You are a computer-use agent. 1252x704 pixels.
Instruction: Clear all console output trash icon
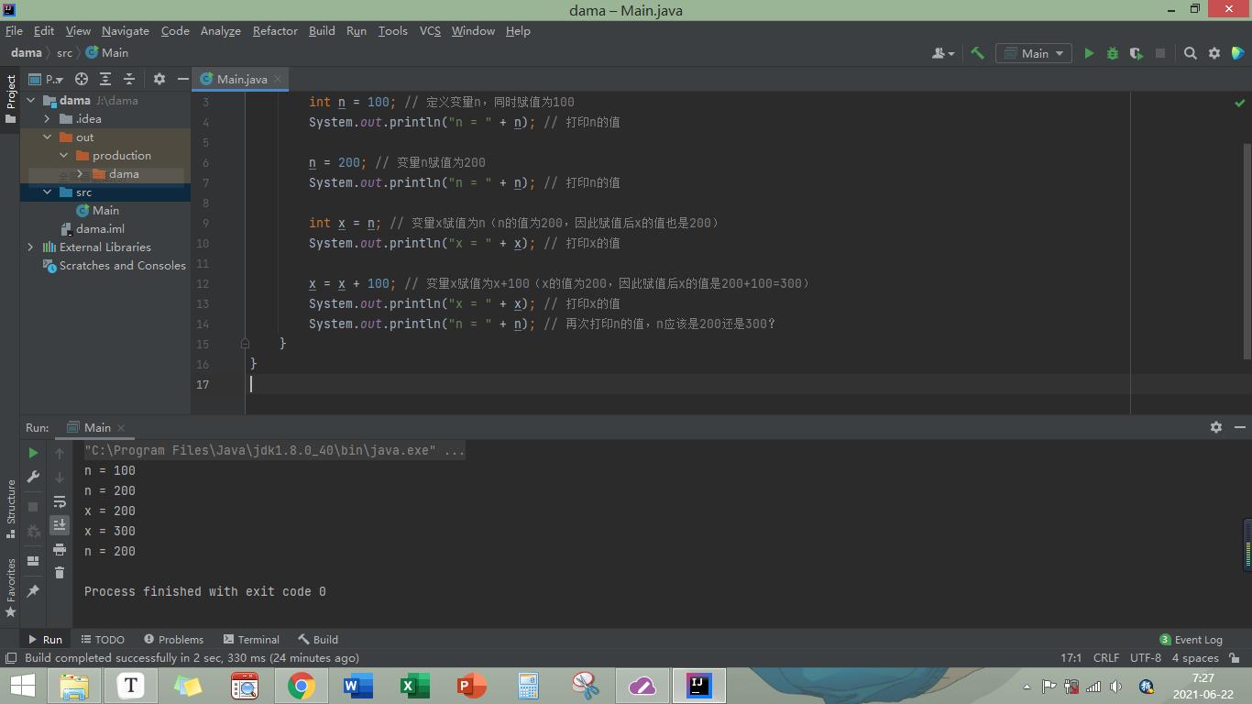pyautogui.click(x=60, y=573)
